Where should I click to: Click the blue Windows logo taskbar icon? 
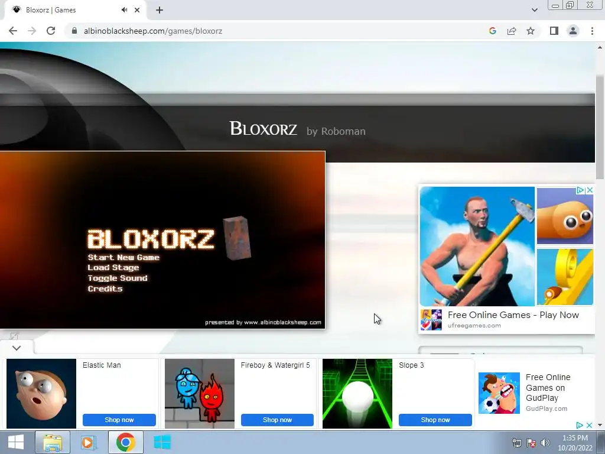[162, 442]
